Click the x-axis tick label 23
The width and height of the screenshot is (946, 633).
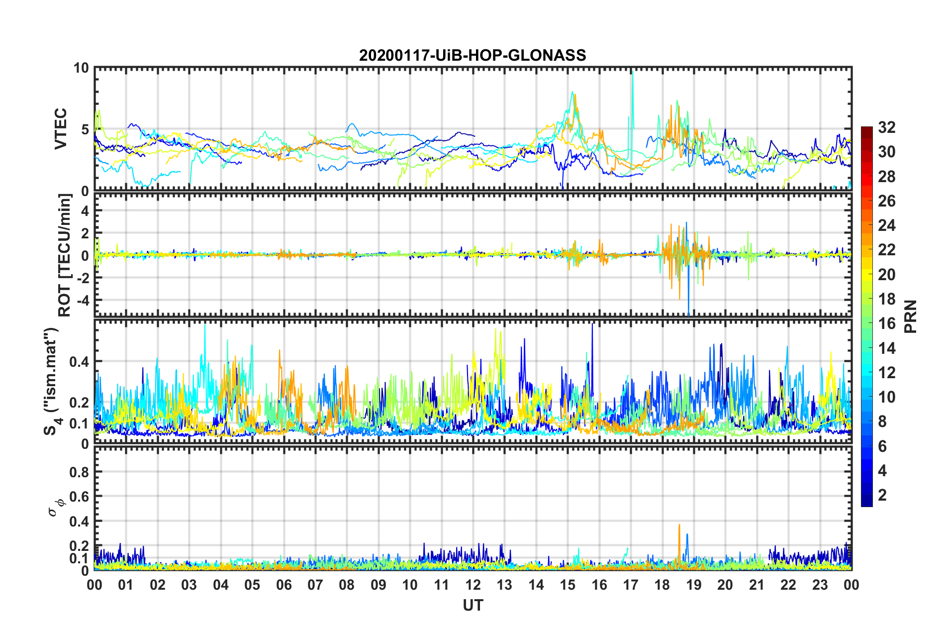pyautogui.click(x=820, y=585)
